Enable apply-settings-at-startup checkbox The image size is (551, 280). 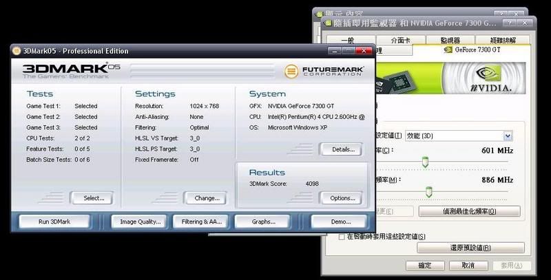click(x=341, y=237)
